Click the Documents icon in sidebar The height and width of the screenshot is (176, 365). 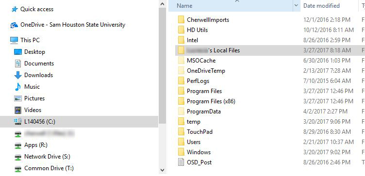pos(18,64)
